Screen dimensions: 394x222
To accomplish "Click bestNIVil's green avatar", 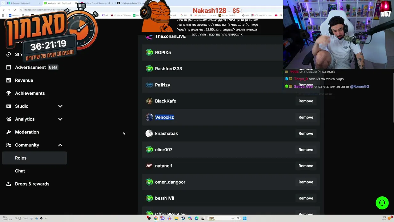I will (x=149, y=198).
